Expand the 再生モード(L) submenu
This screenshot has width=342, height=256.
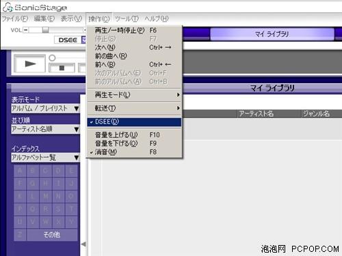click(x=134, y=95)
